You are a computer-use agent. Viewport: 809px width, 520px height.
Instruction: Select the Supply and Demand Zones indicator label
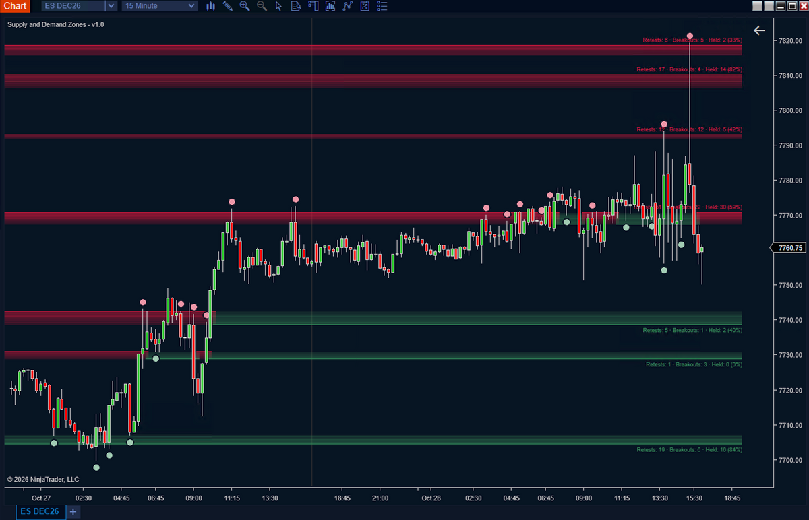click(x=55, y=24)
